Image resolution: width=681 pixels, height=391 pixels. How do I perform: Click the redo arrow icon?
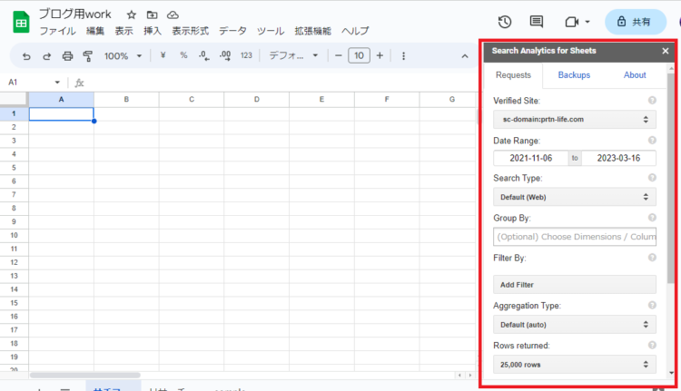47,56
